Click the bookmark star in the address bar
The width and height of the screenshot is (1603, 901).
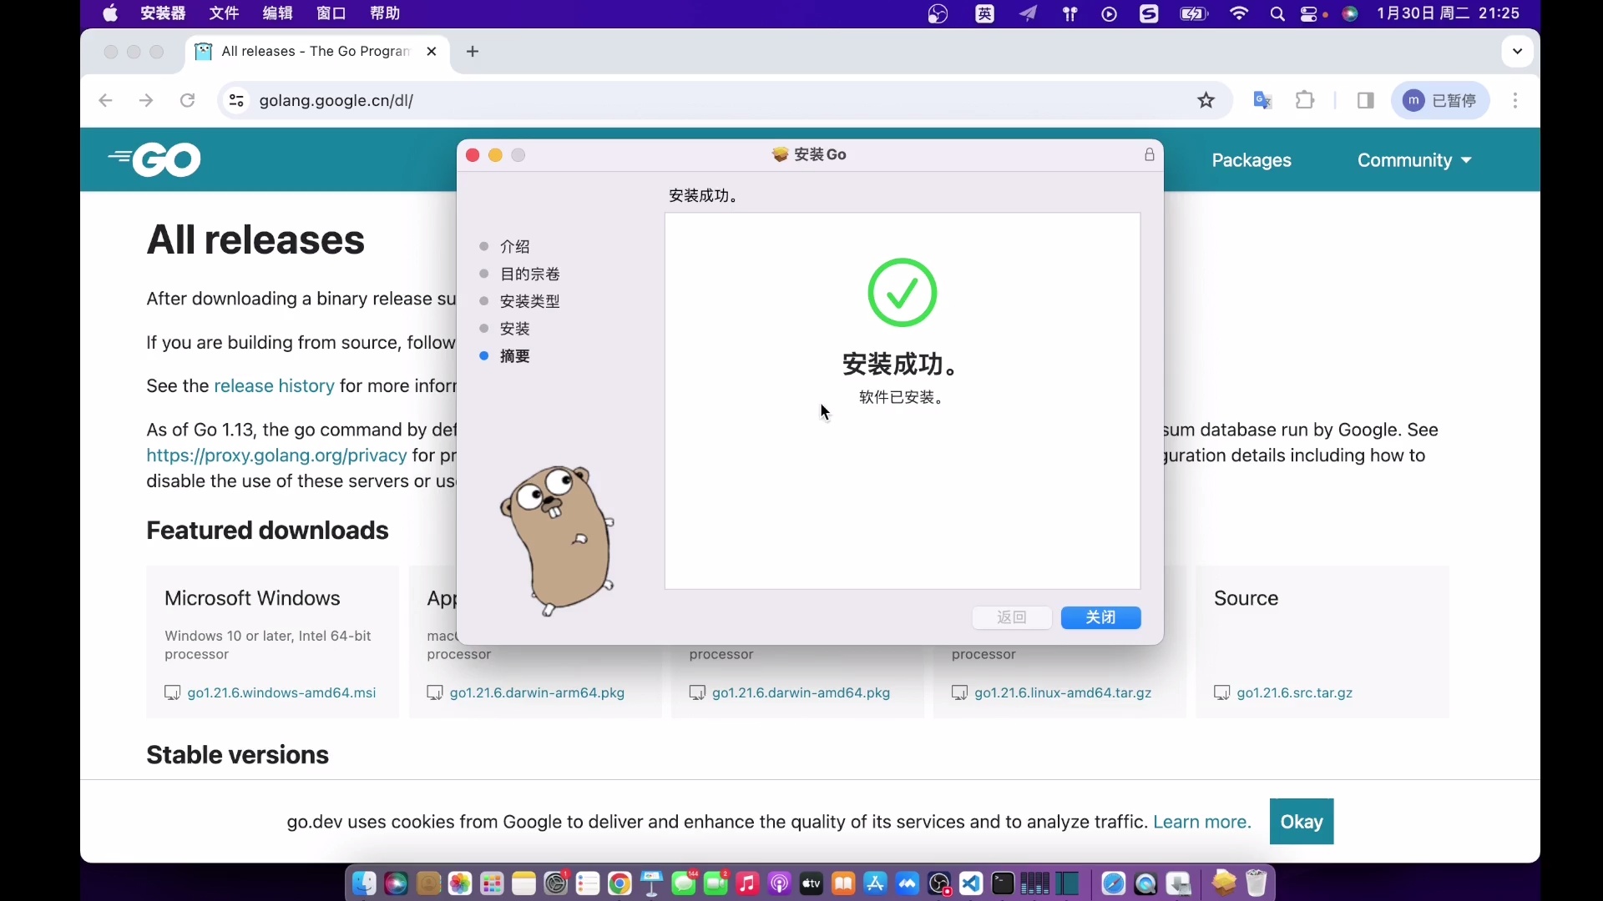coord(1206,100)
